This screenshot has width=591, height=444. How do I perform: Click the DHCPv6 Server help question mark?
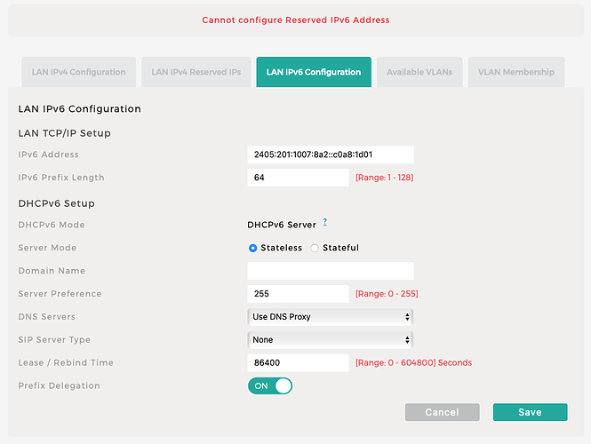click(325, 223)
